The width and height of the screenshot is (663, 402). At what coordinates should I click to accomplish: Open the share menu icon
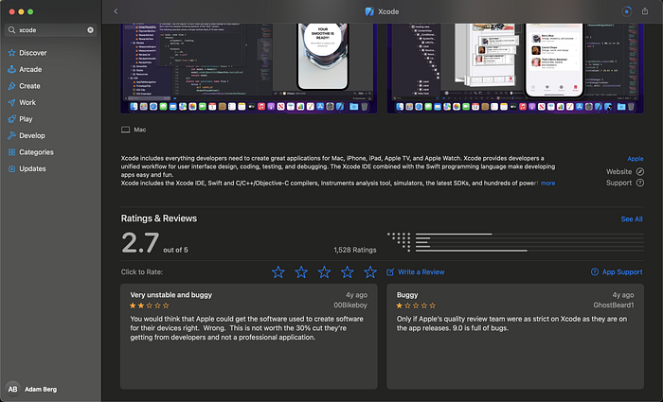tap(645, 11)
